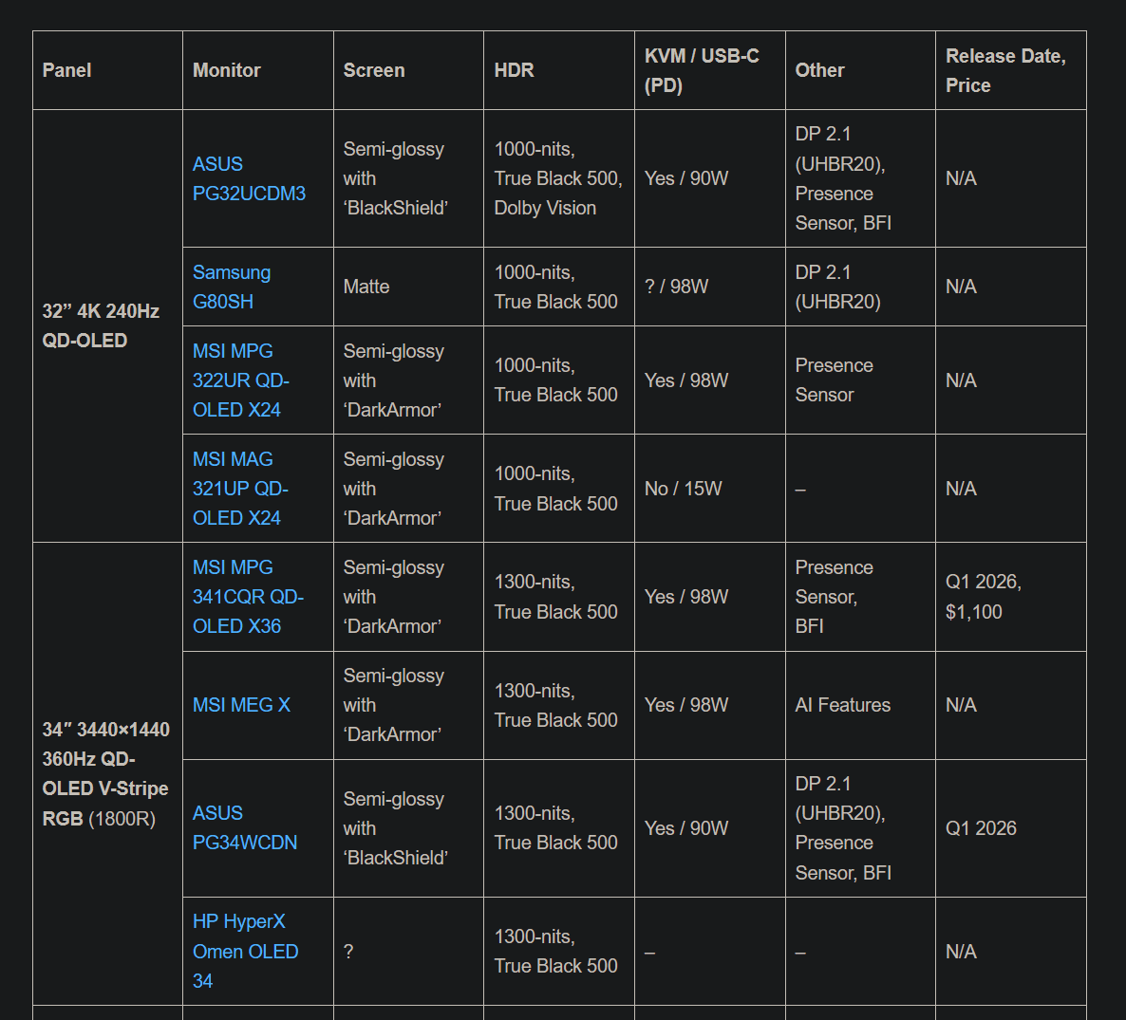Viewport: 1126px width, 1020px height.
Task: Click the Q1 2026, $1,100 price cell
Action: [x=984, y=597]
